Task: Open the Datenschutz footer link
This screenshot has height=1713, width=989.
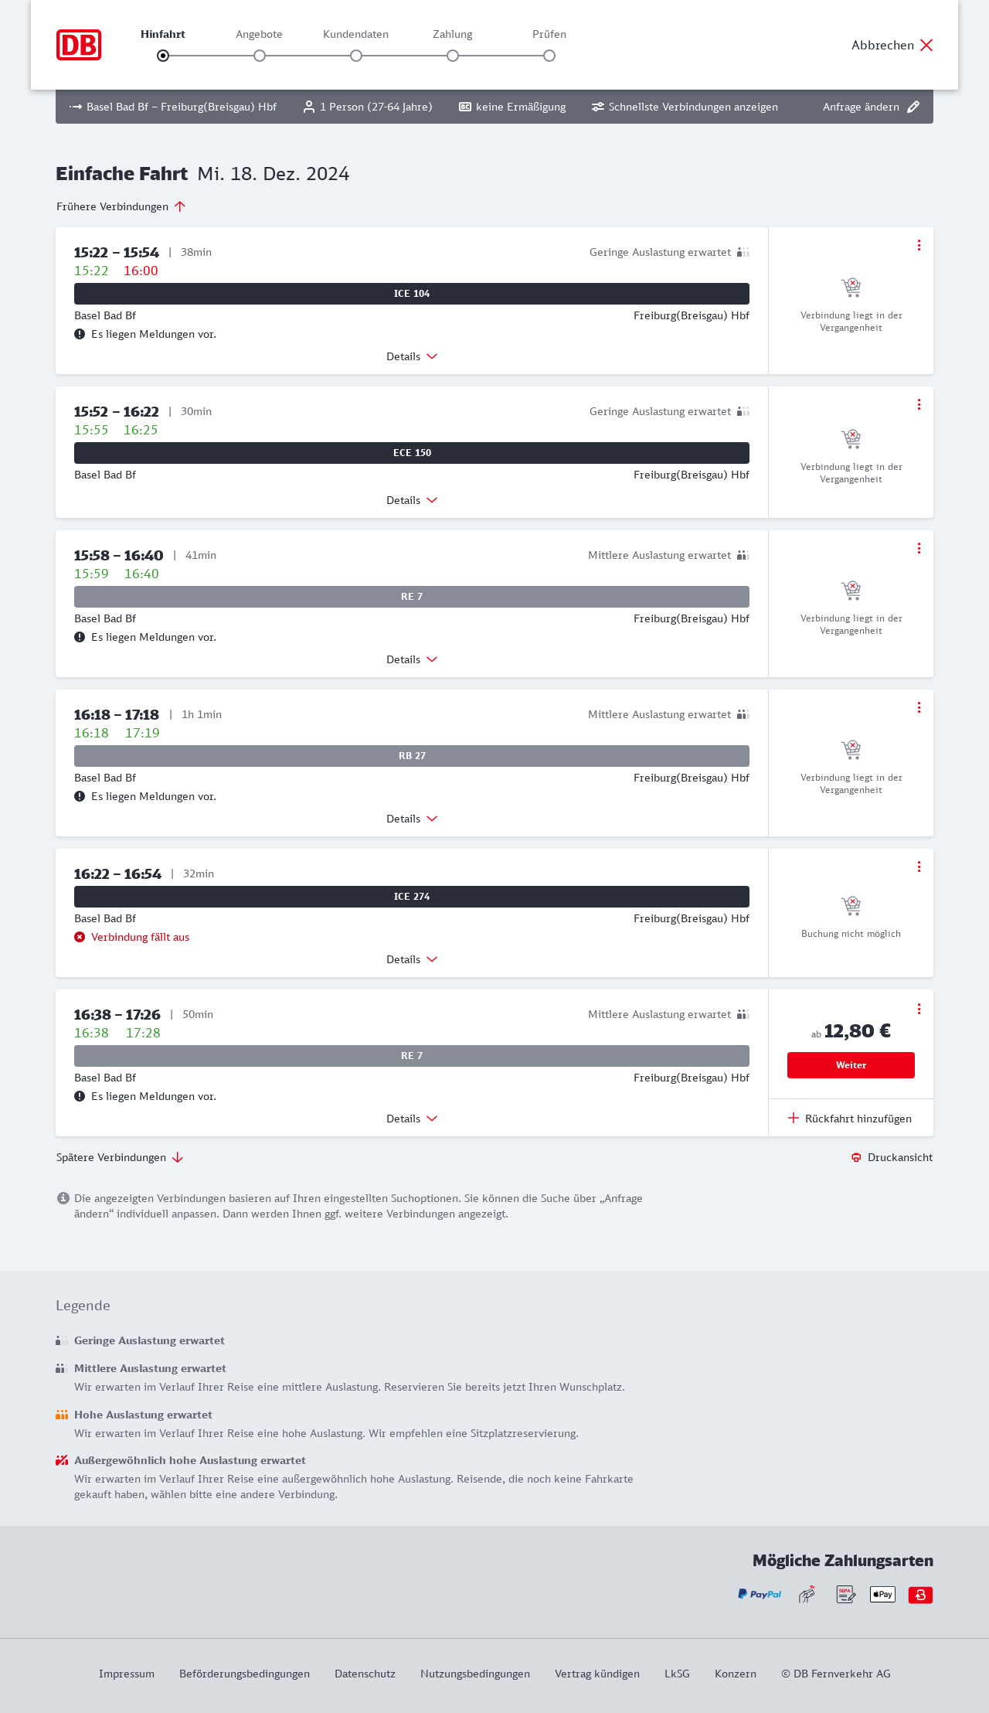Action: pos(365,1674)
